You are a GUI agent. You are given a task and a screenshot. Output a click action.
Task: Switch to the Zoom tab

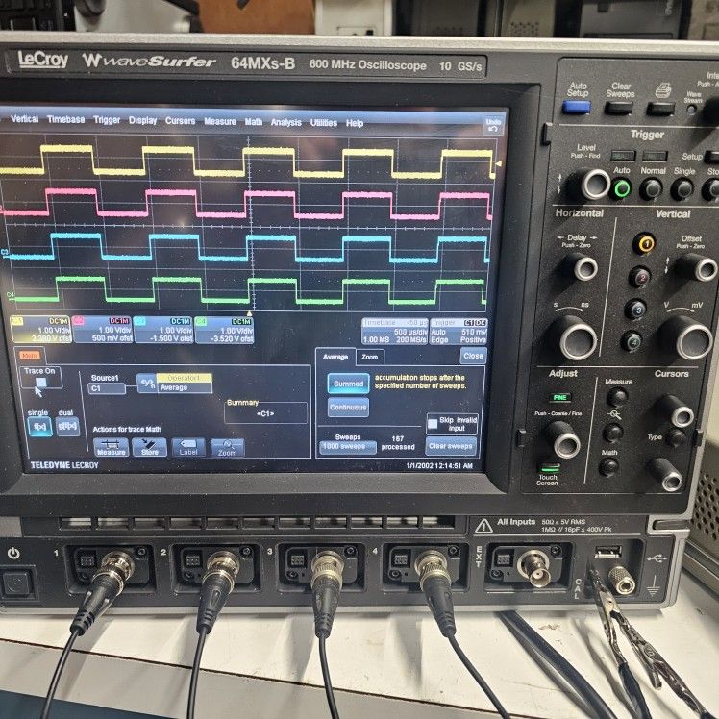tap(369, 358)
